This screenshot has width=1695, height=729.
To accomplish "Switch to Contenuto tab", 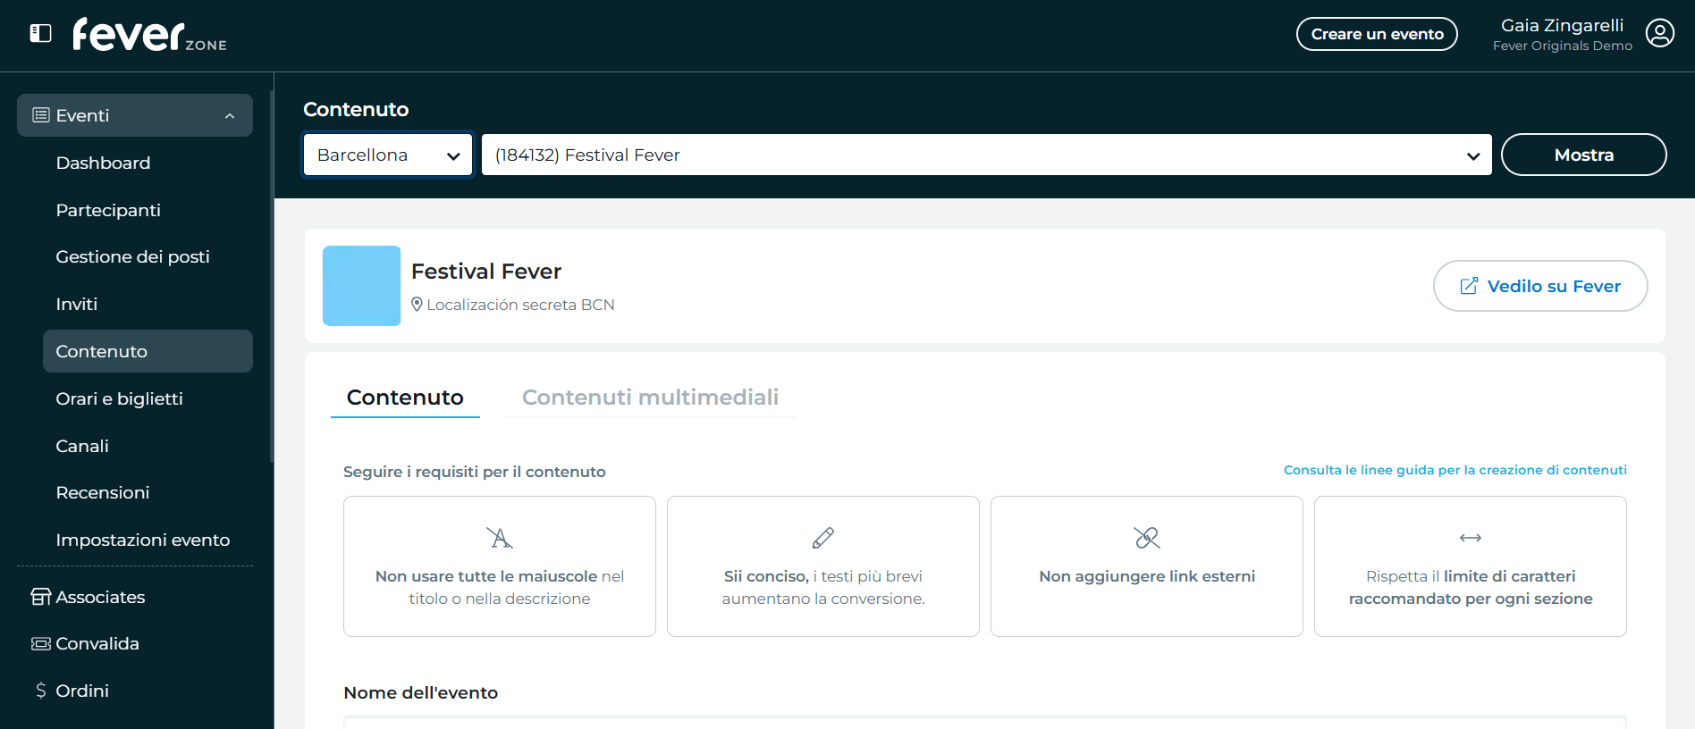I will click(405, 398).
